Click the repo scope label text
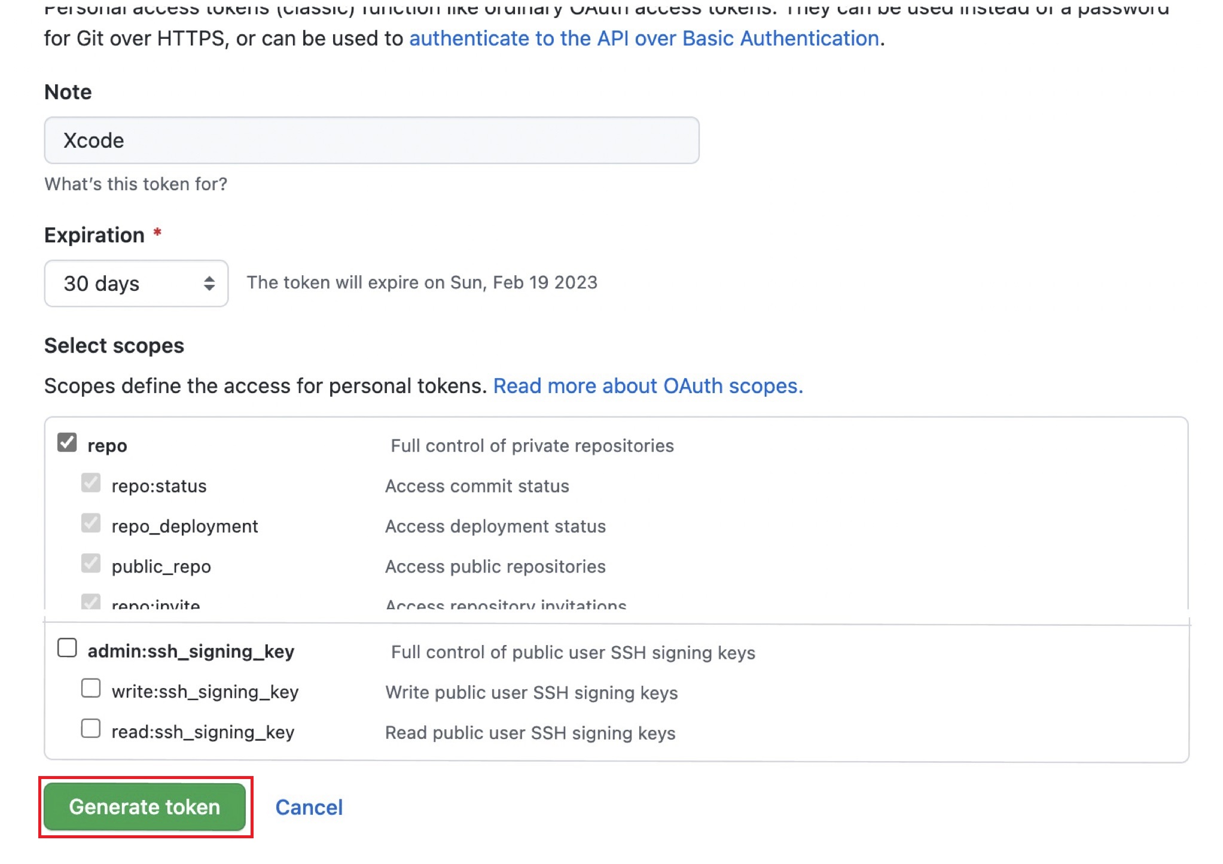Screen dimensions: 1223x864 coord(107,446)
